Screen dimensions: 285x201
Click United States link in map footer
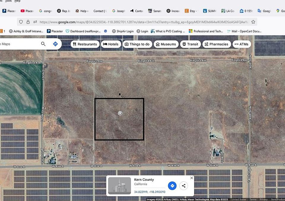(x=239, y=200)
